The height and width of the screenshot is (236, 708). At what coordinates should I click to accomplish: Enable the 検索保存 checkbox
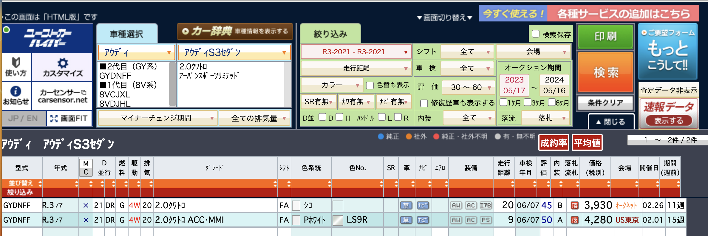[x=536, y=34]
